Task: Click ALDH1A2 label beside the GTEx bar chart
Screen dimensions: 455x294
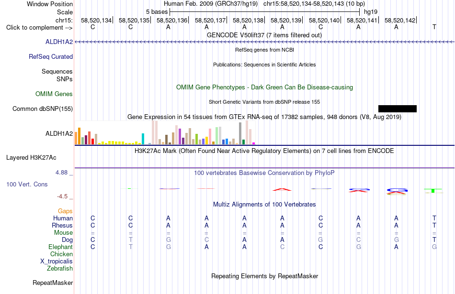Action: (x=59, y=133)
